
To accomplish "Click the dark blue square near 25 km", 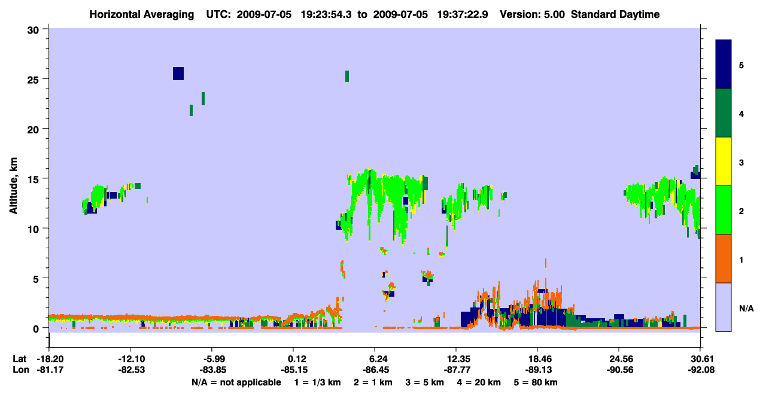I will coord(178,74).
